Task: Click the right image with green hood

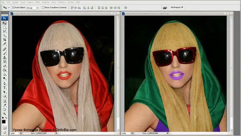Action: point(175,74)
